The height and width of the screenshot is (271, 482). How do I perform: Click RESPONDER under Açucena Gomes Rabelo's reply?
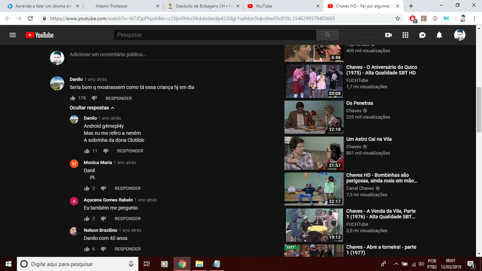coord(128,219)
